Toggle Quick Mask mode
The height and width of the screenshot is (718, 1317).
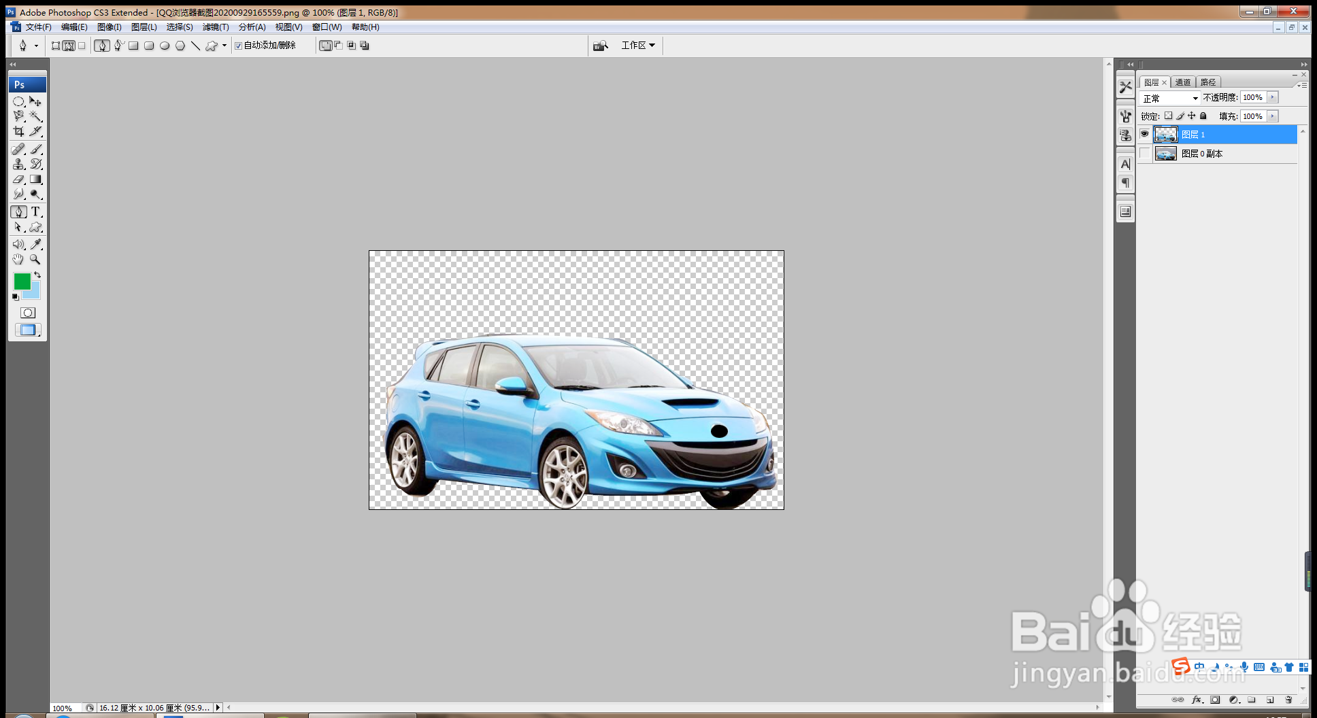[27, 313]
